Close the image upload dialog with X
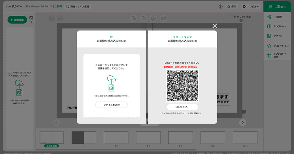 pos(215,26)
